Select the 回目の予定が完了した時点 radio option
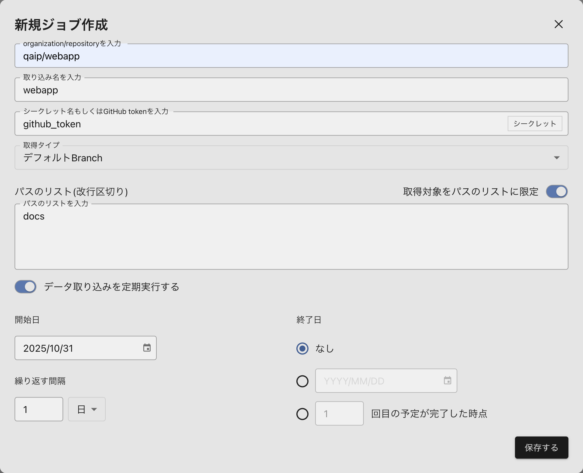This screenshot has height=473, width=583. [302, 414]
